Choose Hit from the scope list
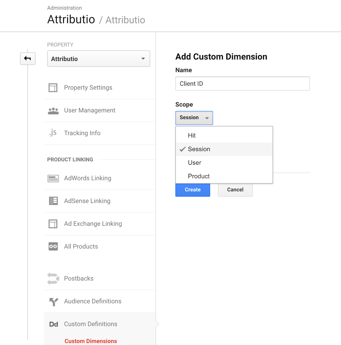This screenshot has height=345, width=341. point(192,136)
